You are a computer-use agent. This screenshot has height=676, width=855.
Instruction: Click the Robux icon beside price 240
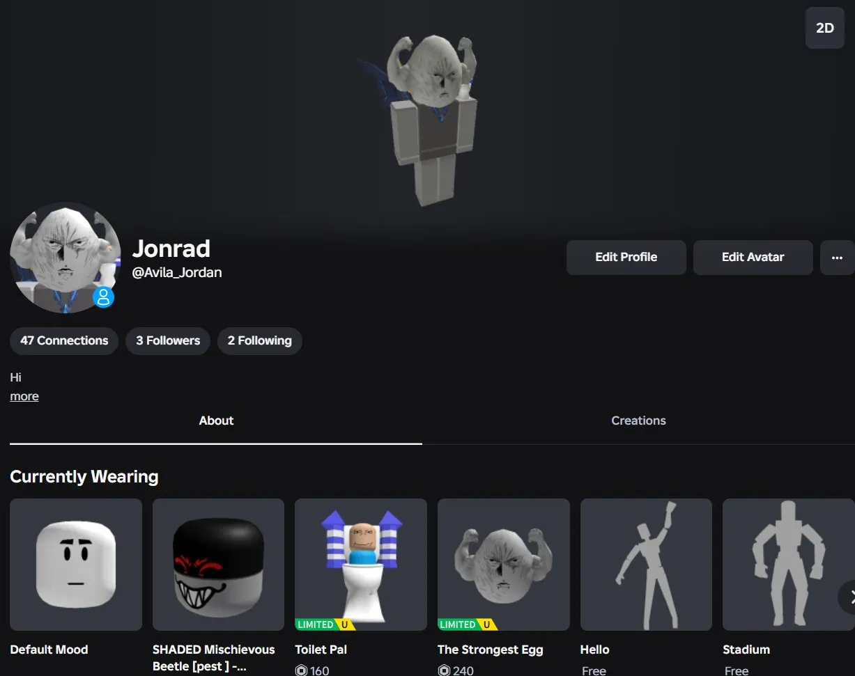[444, 670]
